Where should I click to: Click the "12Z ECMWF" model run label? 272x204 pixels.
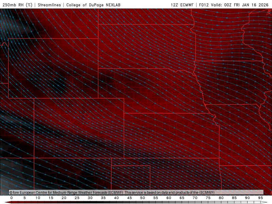tap(182, 5)
